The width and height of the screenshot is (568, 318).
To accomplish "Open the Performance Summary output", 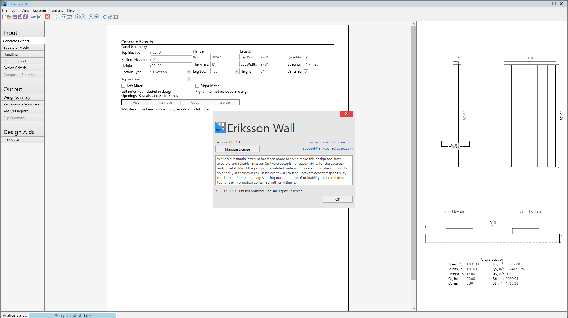I will coord(22,104).
